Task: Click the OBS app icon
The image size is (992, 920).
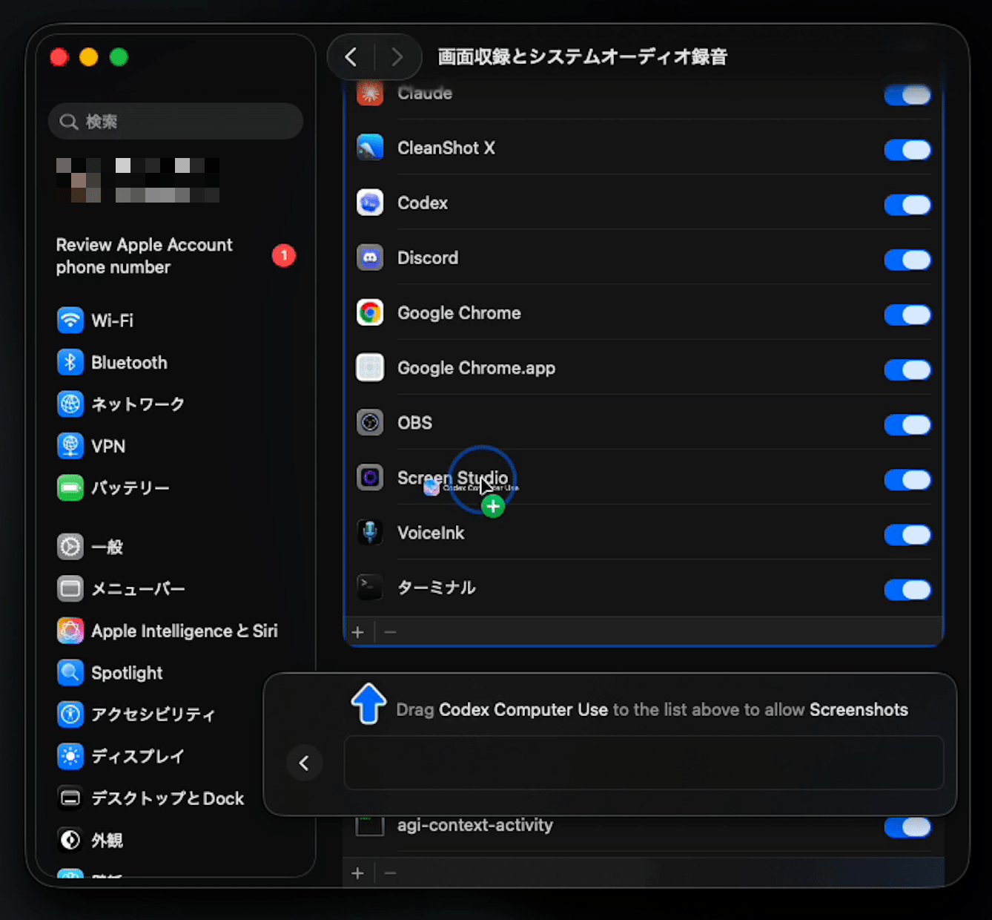Action: click(370, 423)
